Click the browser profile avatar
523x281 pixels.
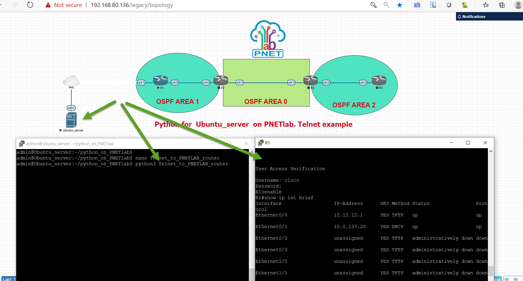[x=518, y=5]
